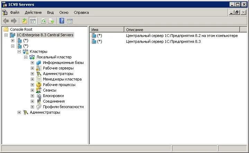This screenshot has width=249, height=153.
Task: Click description 'Центральный сервер 1С:Предприятия 8.2 на этом компьютере'
Action: tap(182, 36)
